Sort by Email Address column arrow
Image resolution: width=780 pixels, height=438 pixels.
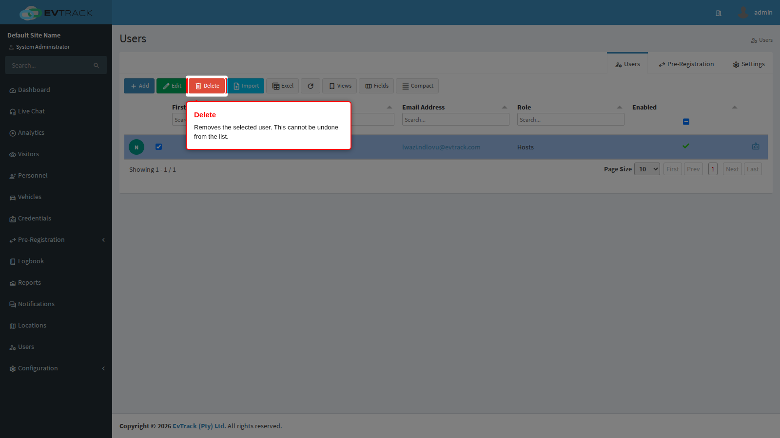click(505, 107)
